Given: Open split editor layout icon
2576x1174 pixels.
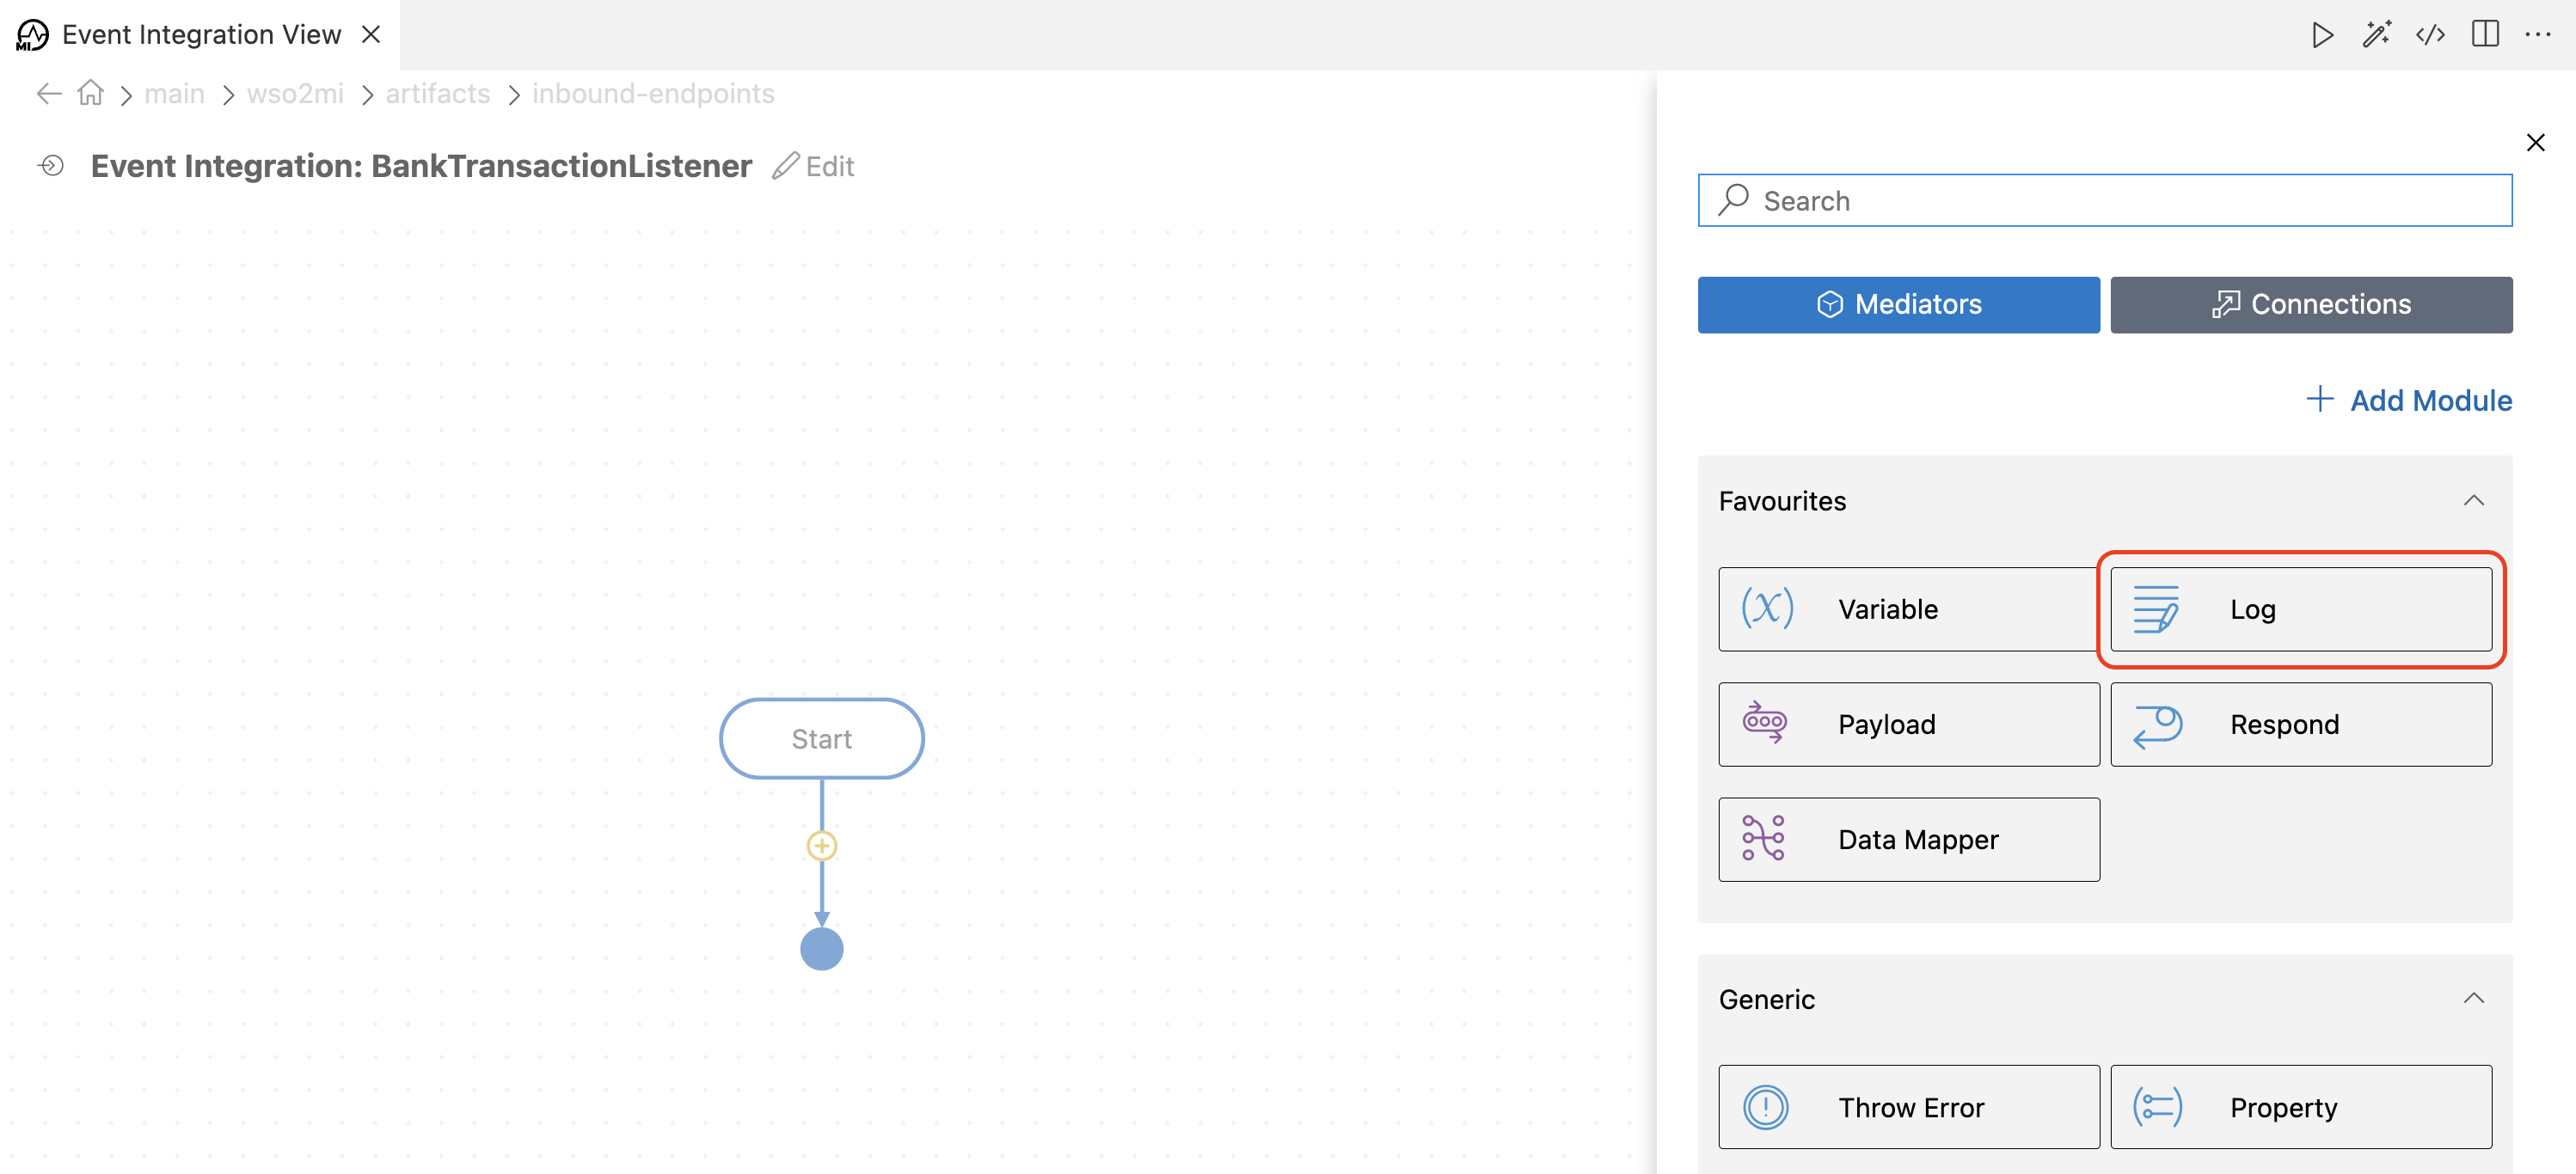Looking at the screenshot, I should 2486,35.
